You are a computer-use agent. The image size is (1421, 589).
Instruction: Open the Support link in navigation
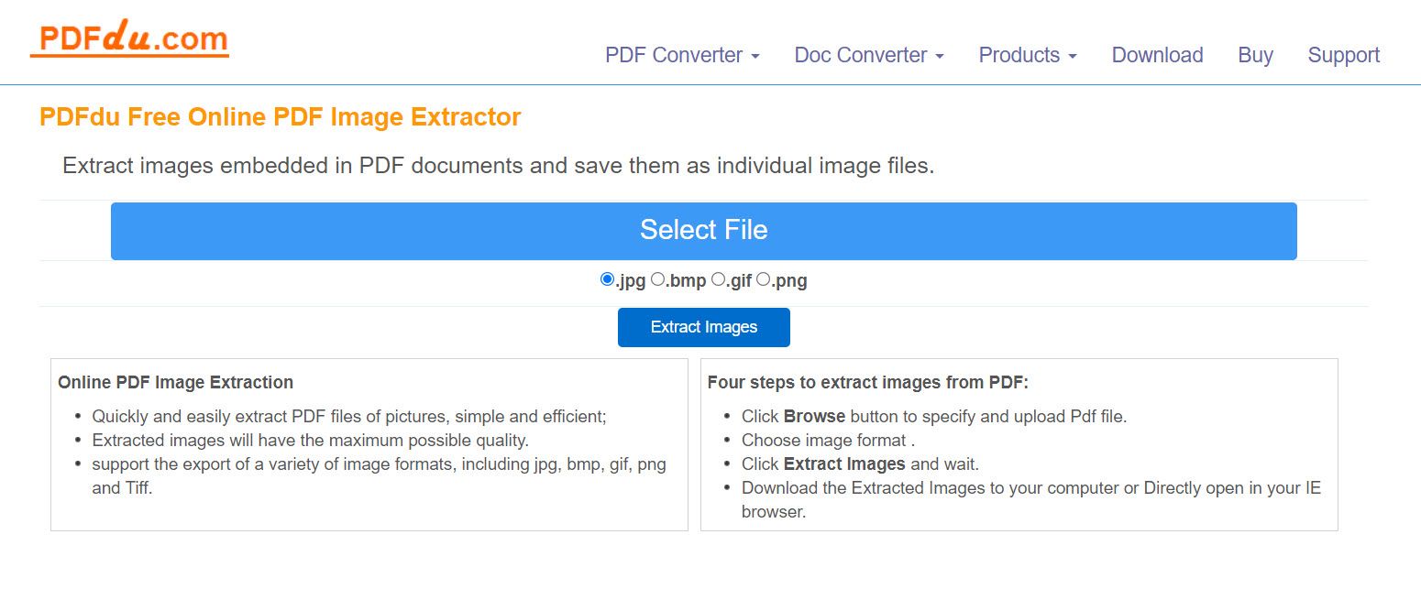[x=1343, y=55]
